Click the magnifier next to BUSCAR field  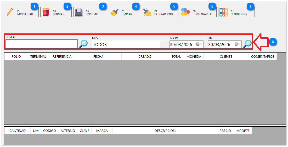(x=83, y=44)
